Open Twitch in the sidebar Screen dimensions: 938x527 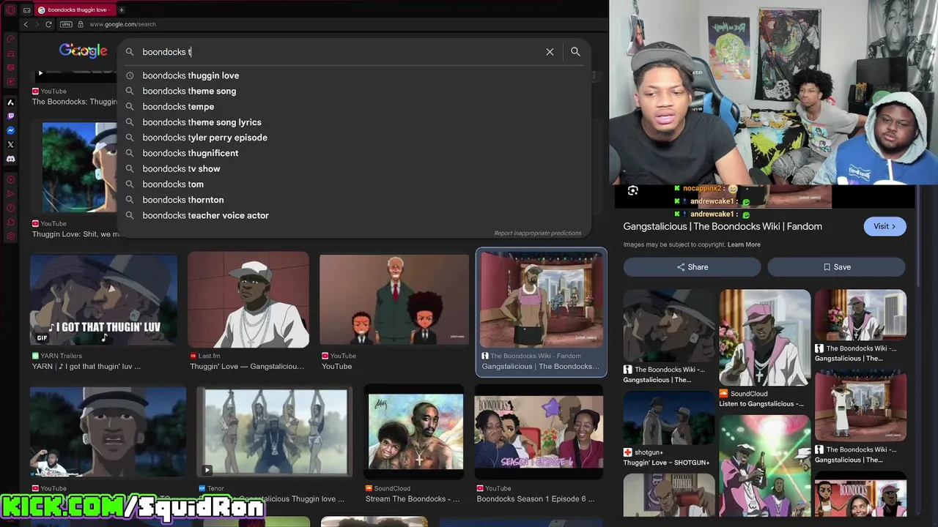[x=10, y=116]
